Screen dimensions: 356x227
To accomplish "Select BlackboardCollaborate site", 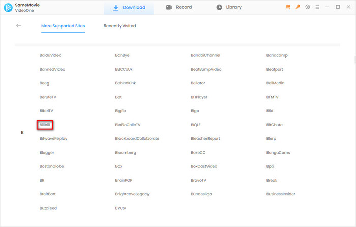I will [x=137, y=138].
